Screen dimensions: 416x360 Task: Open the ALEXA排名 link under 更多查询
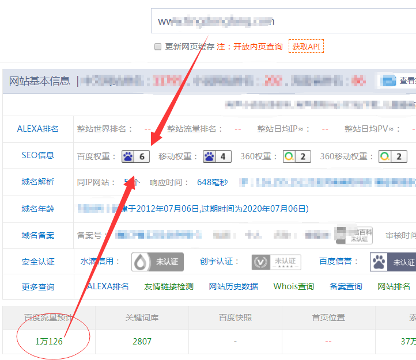click(x=108, y=286)
